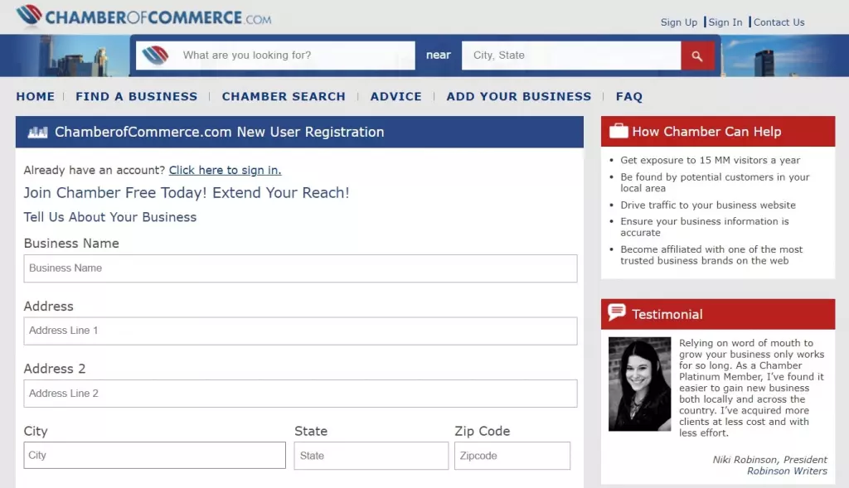
Task: Go to the HOME menu item
Action: (35, 96)
